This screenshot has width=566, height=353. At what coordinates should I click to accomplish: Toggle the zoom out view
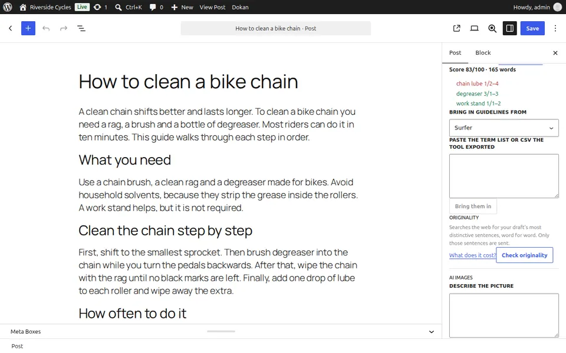[x=492, y=28]
